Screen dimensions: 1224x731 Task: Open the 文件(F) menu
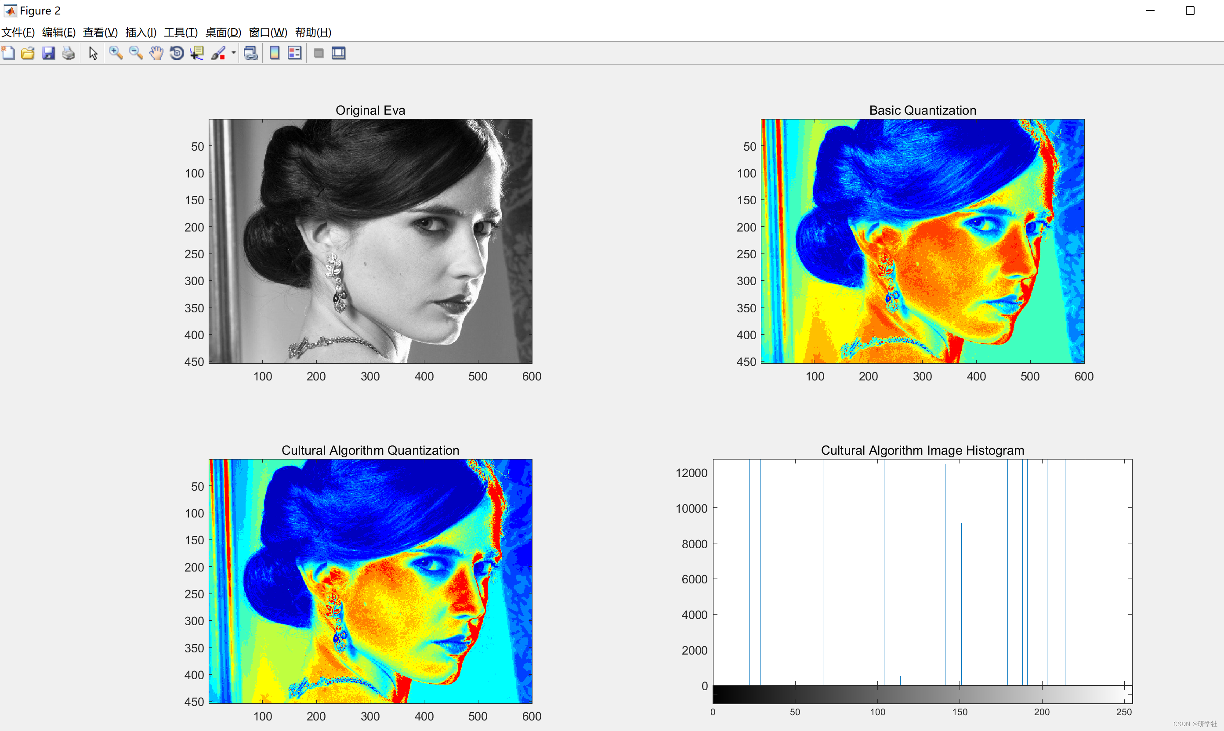18,33
